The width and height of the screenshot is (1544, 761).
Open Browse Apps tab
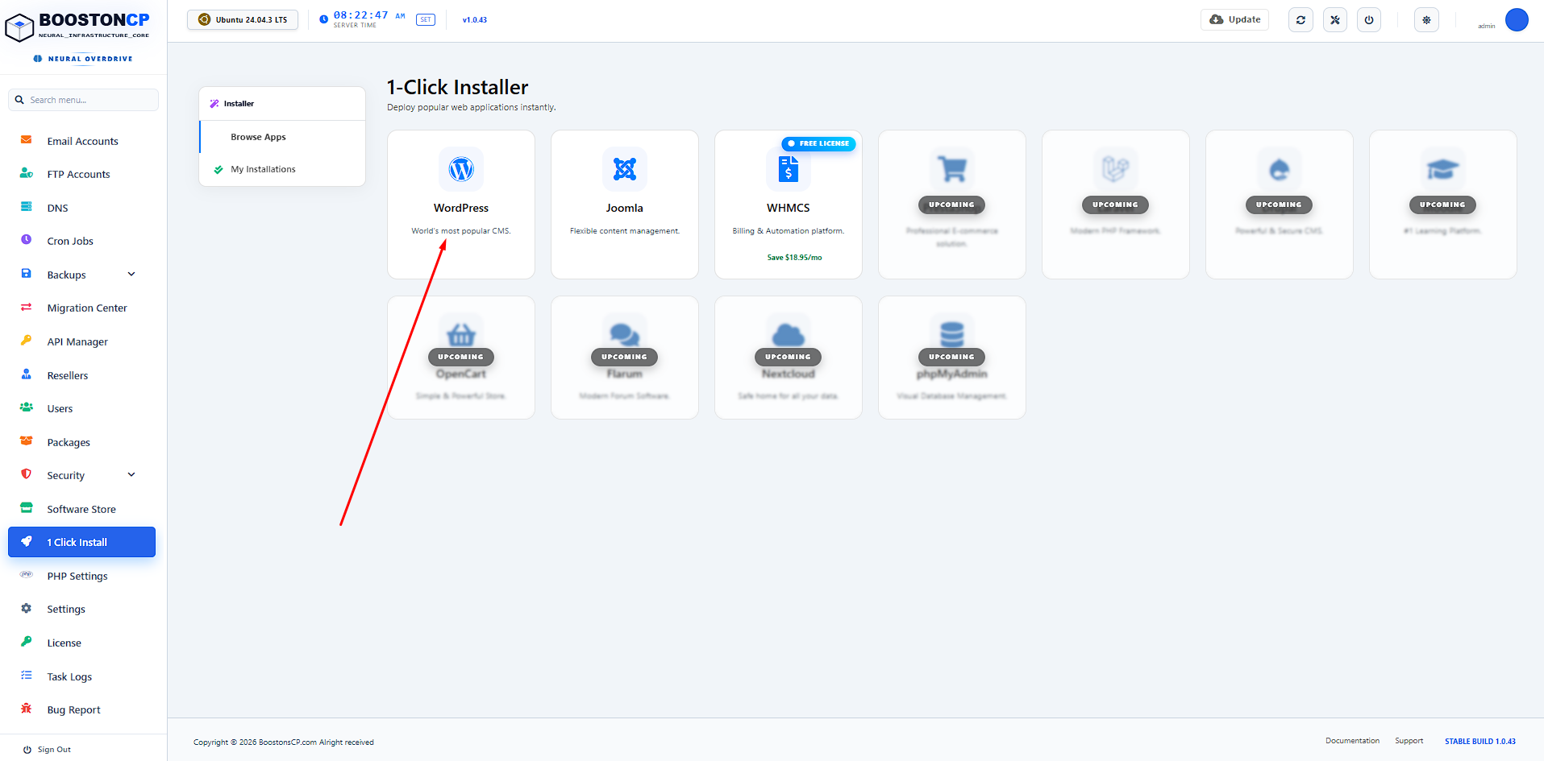tap(282, 137)
